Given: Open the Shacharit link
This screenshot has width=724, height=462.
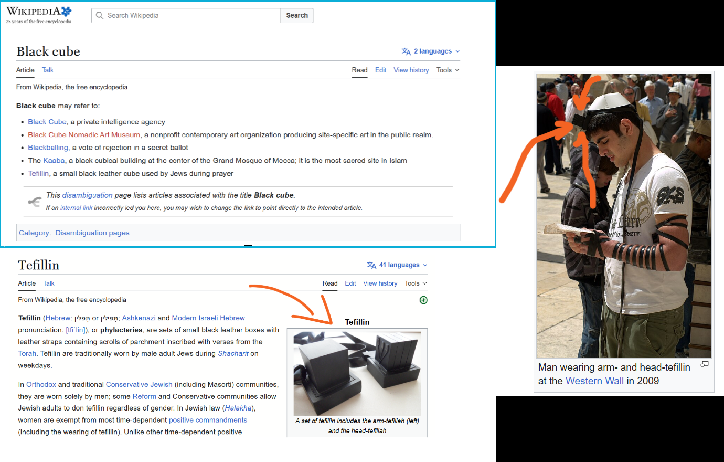Looking at the screenshot, I should [233, 354].
